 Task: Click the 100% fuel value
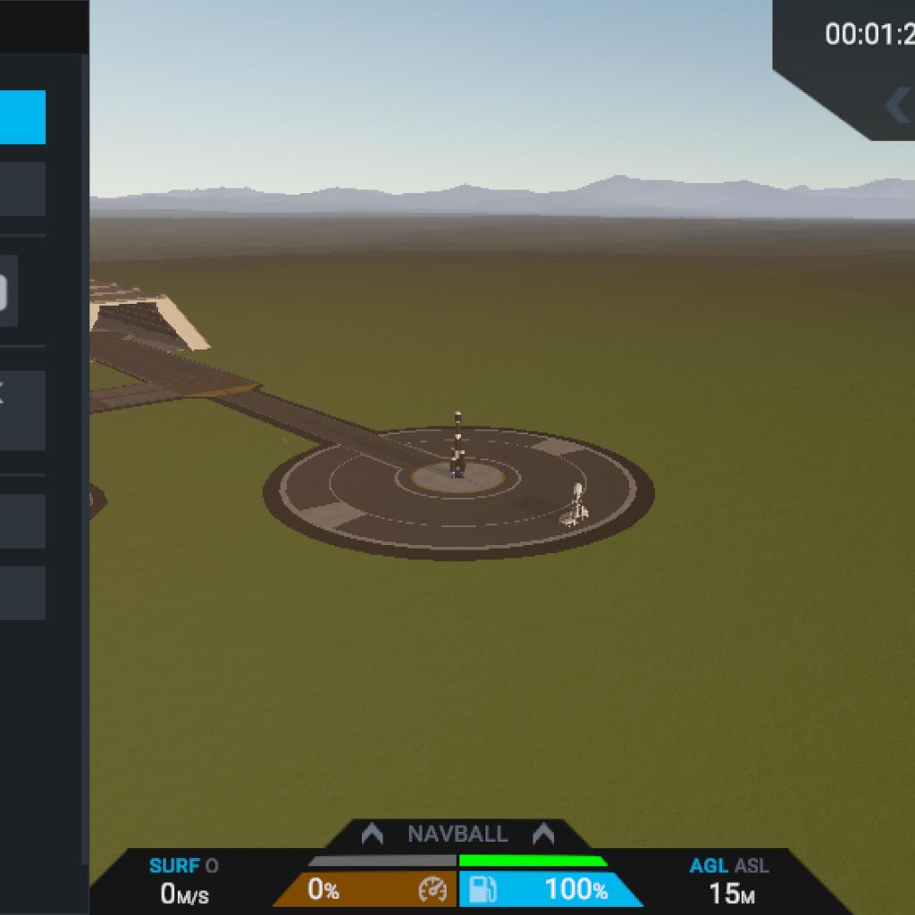point(576,889)
